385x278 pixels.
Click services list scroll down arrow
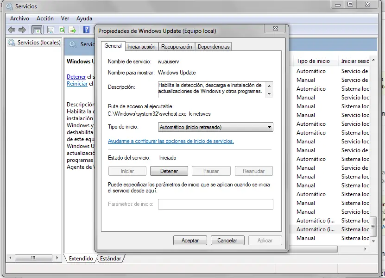[x=373, y=241]
